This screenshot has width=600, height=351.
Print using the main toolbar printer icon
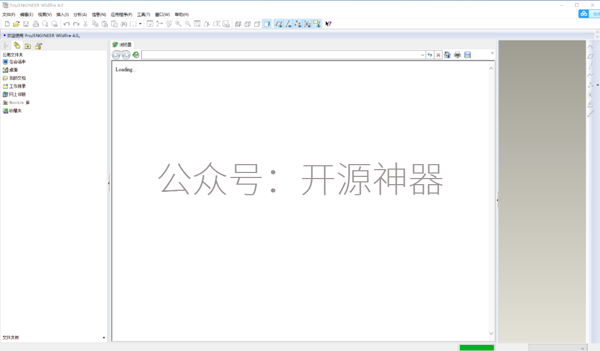(x=36, y=24)
